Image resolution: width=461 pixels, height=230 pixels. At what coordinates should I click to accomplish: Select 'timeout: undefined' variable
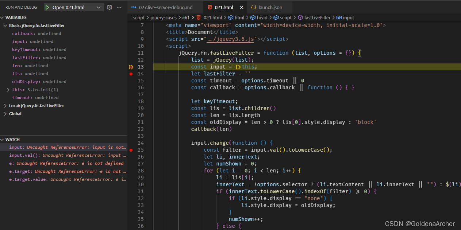[x=64, y=98]
